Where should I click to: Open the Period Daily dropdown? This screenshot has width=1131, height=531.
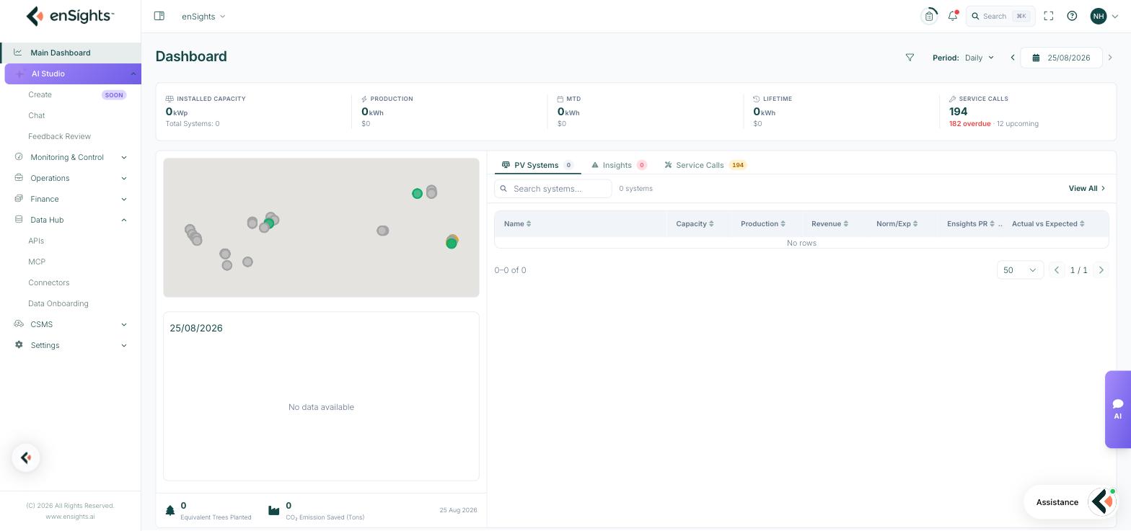(980, 58)
